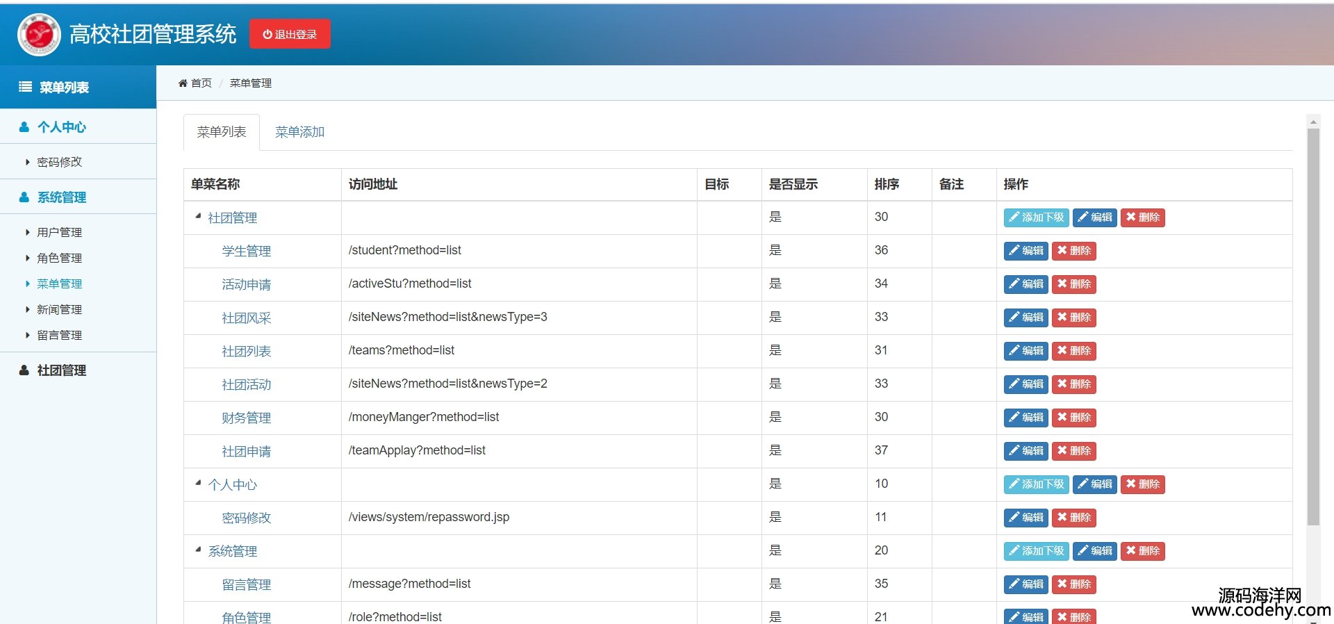This screenshot has width=1334, height=624.
Task: Collapse 系统管理 row tree triangle
Action: (x=198, y=550)
